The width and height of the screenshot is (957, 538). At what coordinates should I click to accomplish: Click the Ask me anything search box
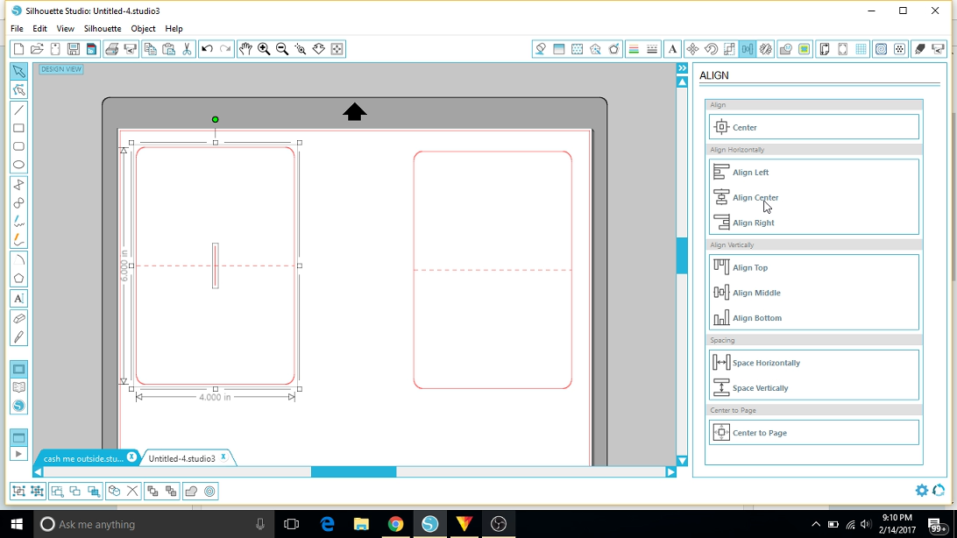(x=152, y=524)
